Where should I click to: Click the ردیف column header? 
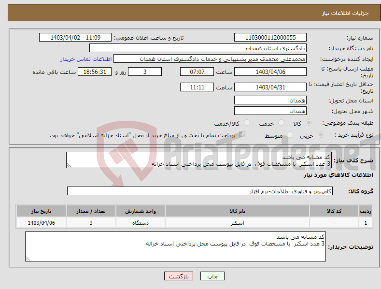point(366,211)
